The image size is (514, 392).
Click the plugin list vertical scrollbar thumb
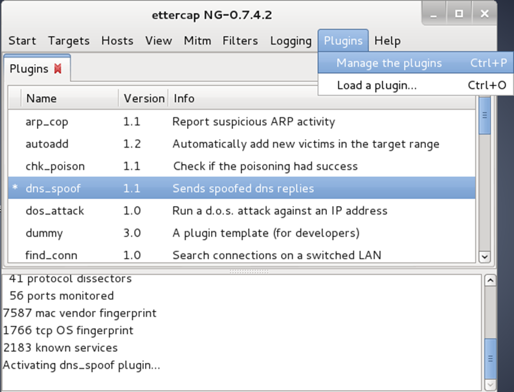(x=484, y=115)
